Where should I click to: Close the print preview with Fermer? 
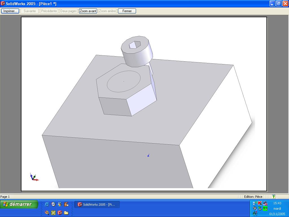pos(127,11)
